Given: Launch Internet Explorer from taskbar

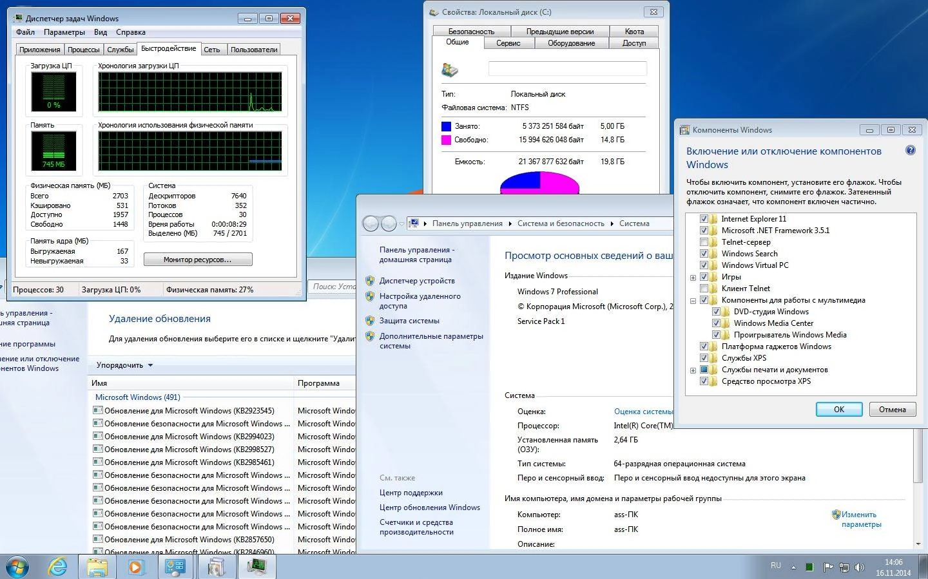Looking at the screenshot, I should click(x=57, y=567).
